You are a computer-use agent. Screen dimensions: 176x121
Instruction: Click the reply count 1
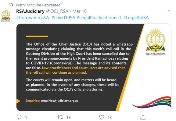(x=26, y=118)
